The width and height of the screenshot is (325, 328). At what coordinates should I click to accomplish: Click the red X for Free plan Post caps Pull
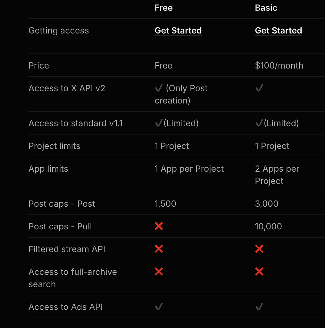click(x=159, y=226)
